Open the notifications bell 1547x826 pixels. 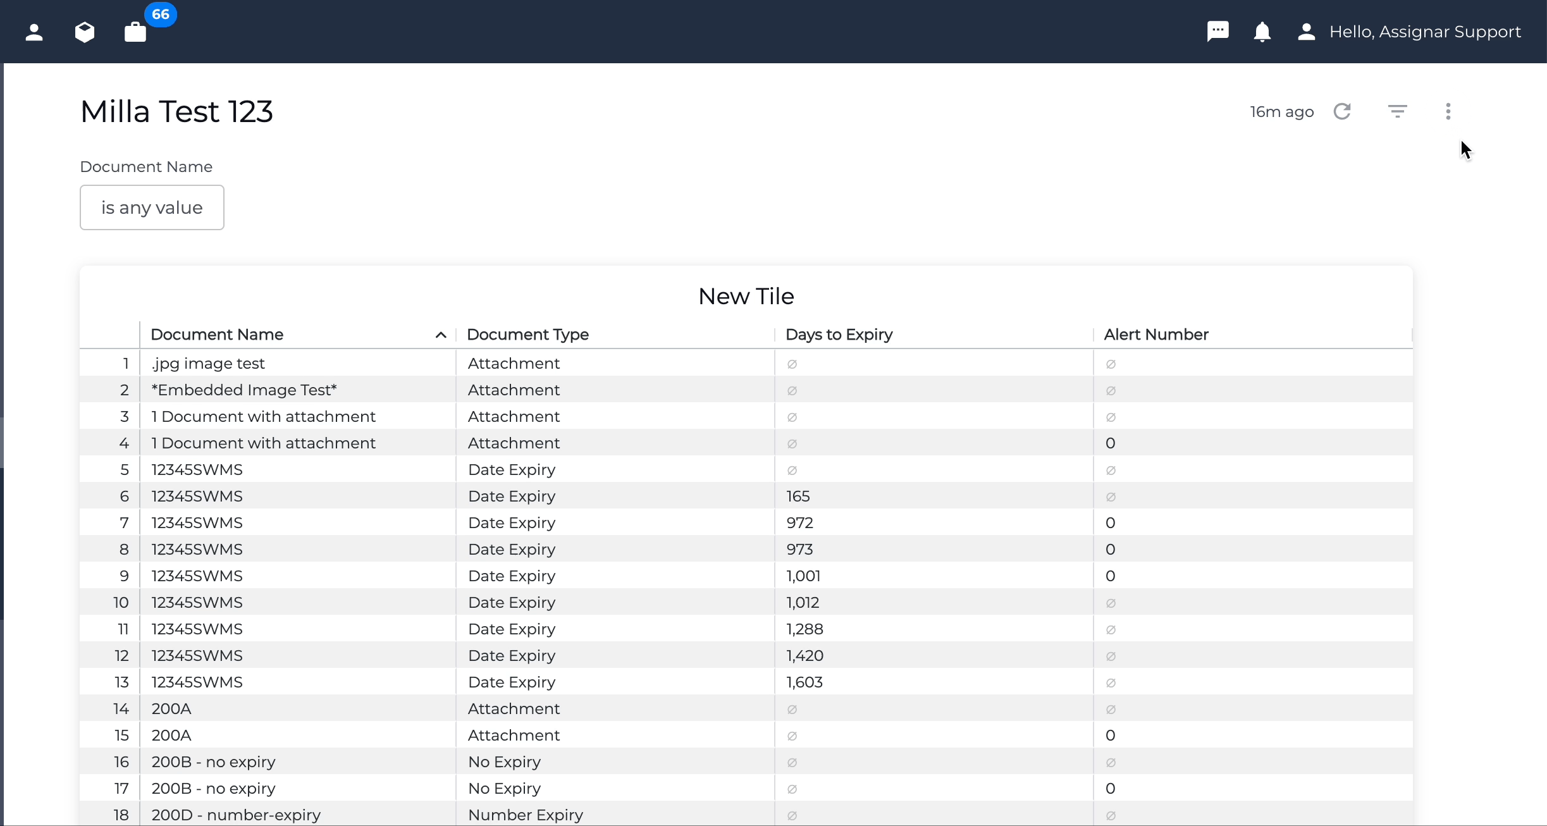click(1262, 32)
